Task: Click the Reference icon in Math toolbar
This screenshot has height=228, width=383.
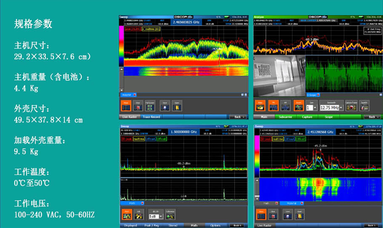Action: click(x=170, y=215)
